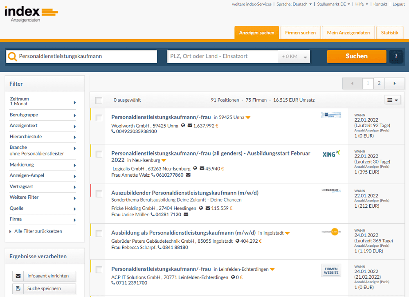Go to results page 2
Screen dimensions: 409x297
[379, 83]
